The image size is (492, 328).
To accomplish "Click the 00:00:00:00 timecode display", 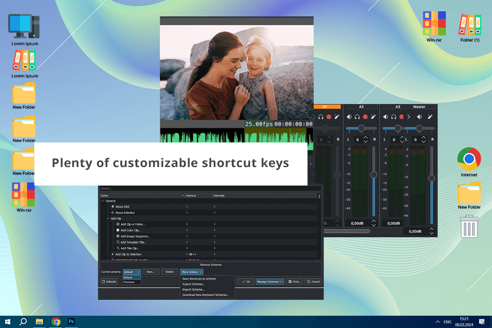I will coord(293,124).
